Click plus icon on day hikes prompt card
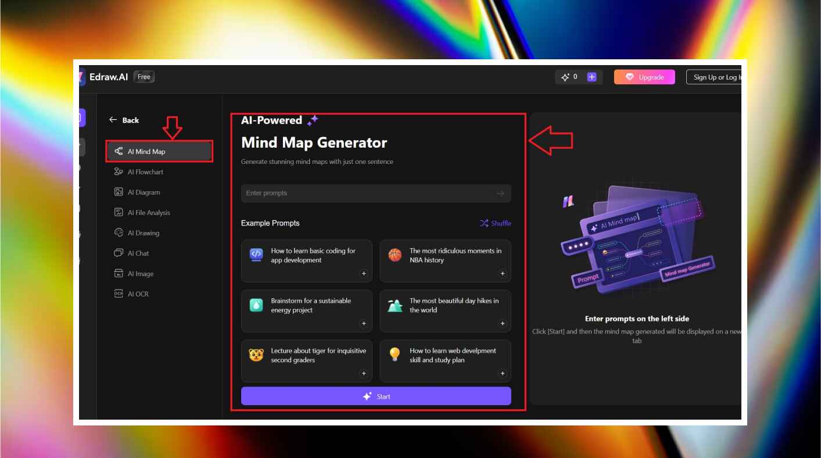 503,324
